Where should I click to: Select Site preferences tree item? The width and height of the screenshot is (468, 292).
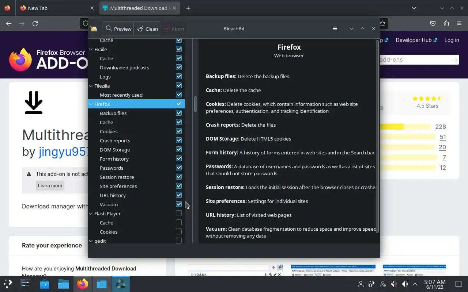[x=118, y=186]
